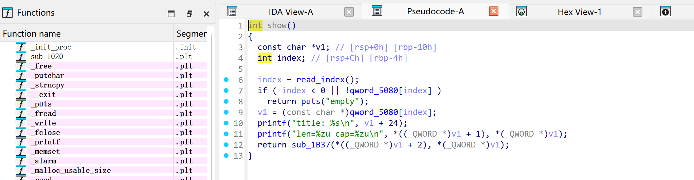Switch to the Hex View-1 tab

click(x=579, y=12)
